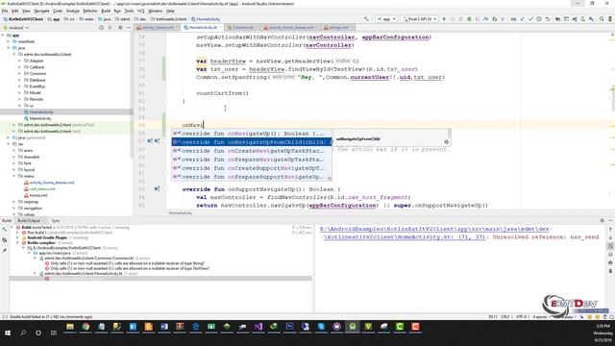The image size is (615, 346).
Task: Click the build panel settings gear icon
Action: [603, 220]
